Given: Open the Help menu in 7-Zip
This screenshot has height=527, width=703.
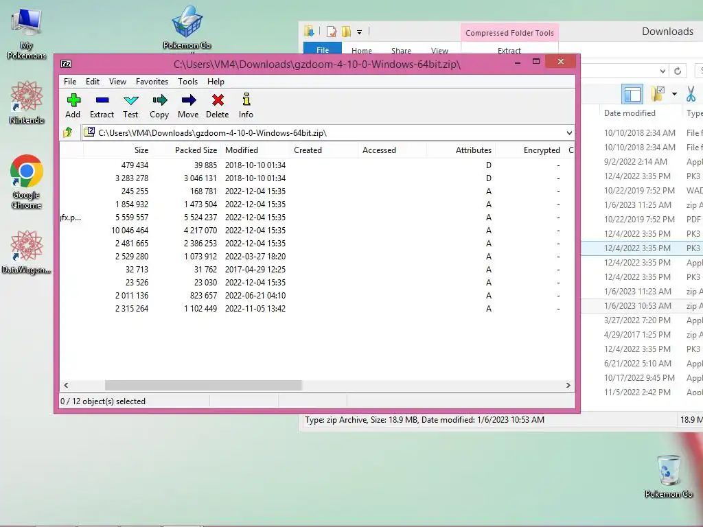Looking at the screenshot, I should point(216,82).
